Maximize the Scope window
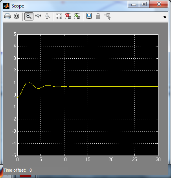Viewport: 171px width, 178px height. pyautogui.click(x=144, y=4)
